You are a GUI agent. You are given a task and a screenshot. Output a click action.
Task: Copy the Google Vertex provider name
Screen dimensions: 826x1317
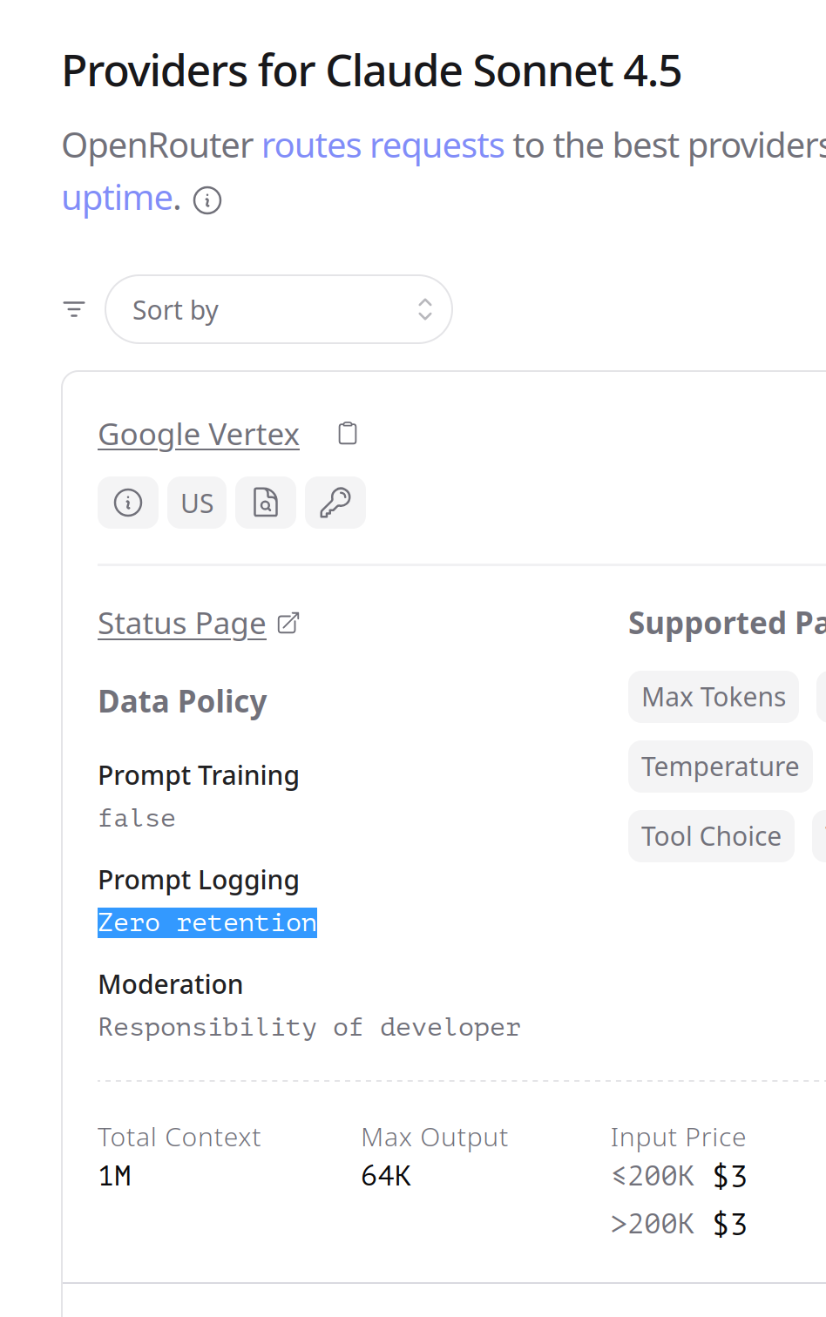[x=348, y=433]
